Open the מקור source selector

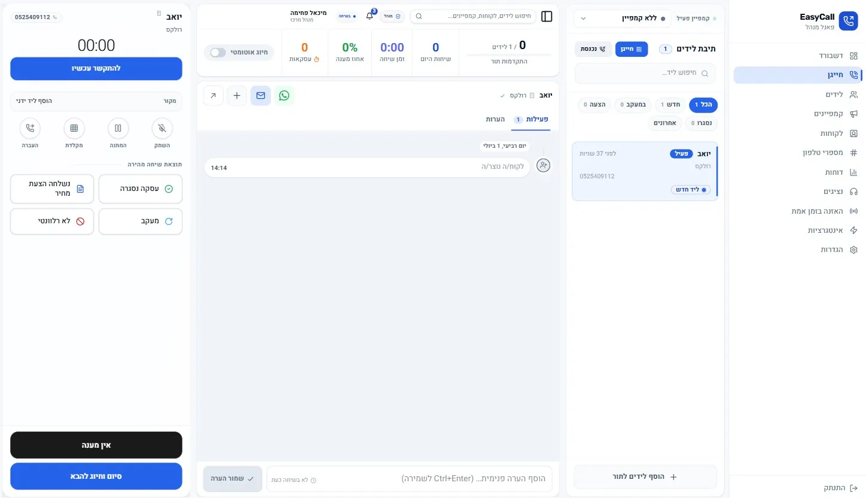pyautogui.click(x=96, y=101)
